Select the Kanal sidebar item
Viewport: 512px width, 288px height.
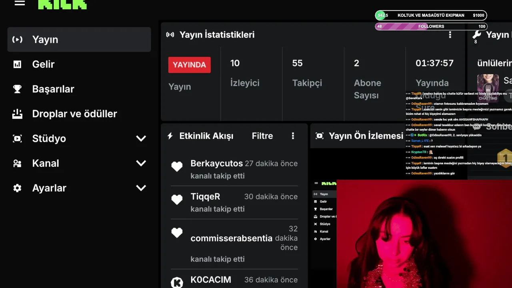pos(79,164)
